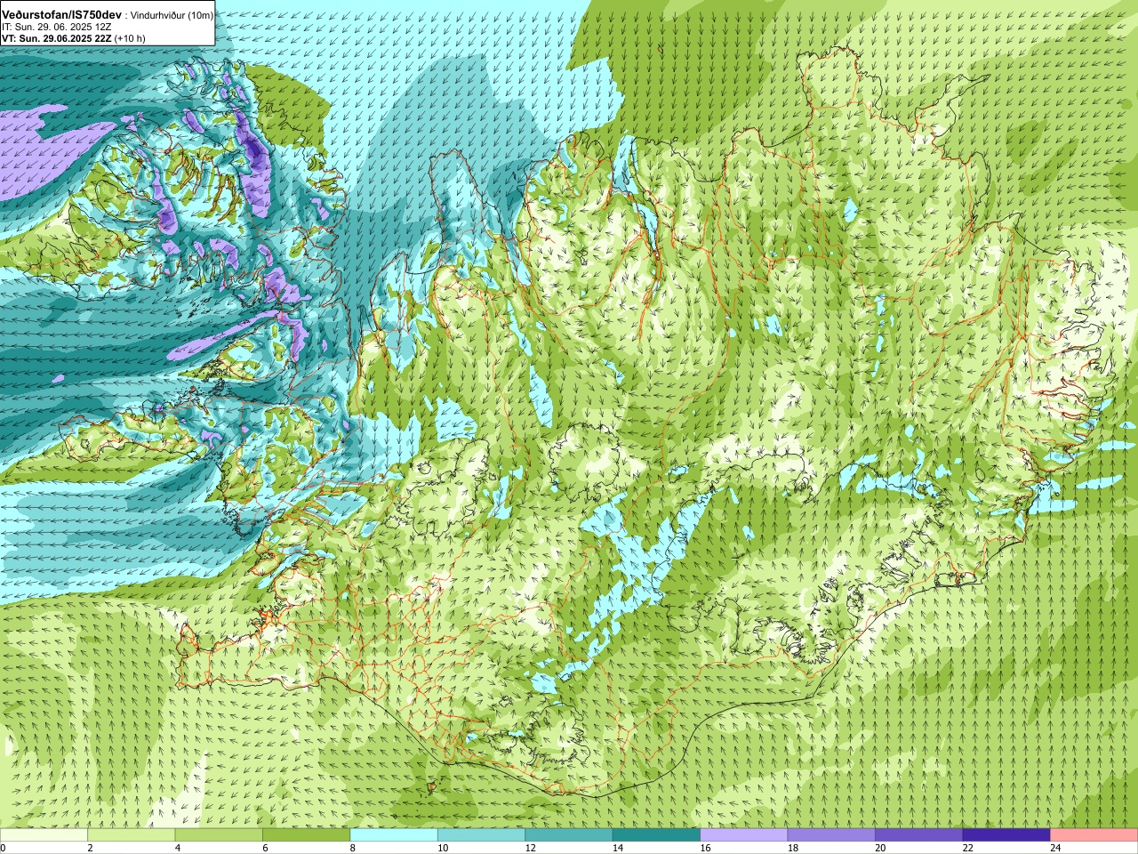The image size is (1138, 854).
Task: Select the "24" legend scale value
Action: click(x=1055, y=848)
